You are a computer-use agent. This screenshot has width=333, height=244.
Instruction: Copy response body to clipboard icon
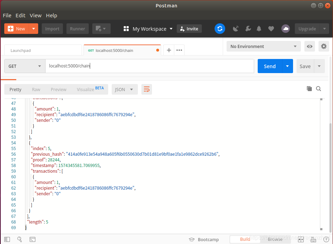(309, 89)
